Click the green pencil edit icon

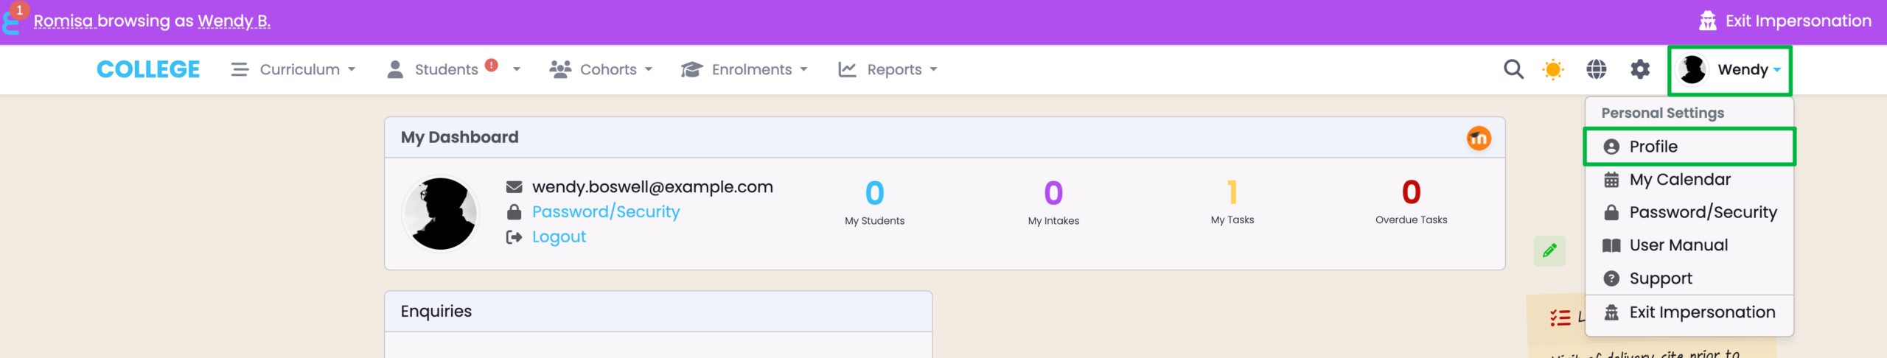tap(1549, 250)
